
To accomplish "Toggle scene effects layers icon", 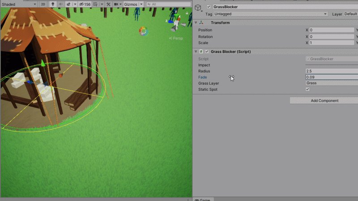I will [68, 4].
